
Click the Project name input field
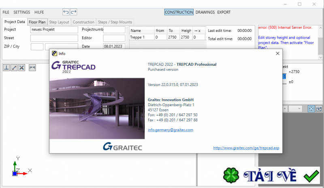(x=54, y=29)
